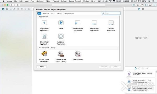Open the Edit menu
The image size is (157, 94).
coord(21,1)
